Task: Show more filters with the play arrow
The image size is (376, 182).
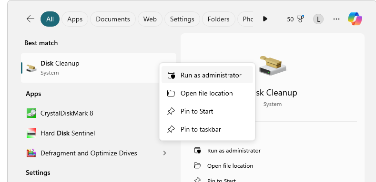Action: [265, 19]
